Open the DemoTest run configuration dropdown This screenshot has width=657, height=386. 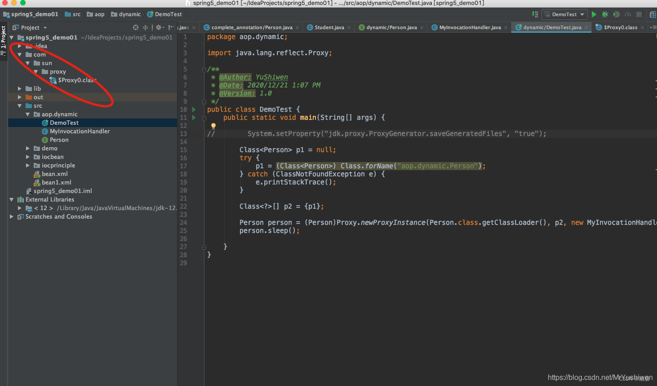point(564,14)
